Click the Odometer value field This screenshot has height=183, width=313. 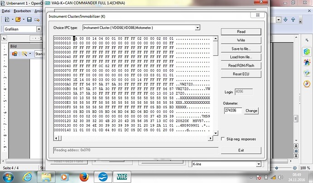[x=233, y=111]
